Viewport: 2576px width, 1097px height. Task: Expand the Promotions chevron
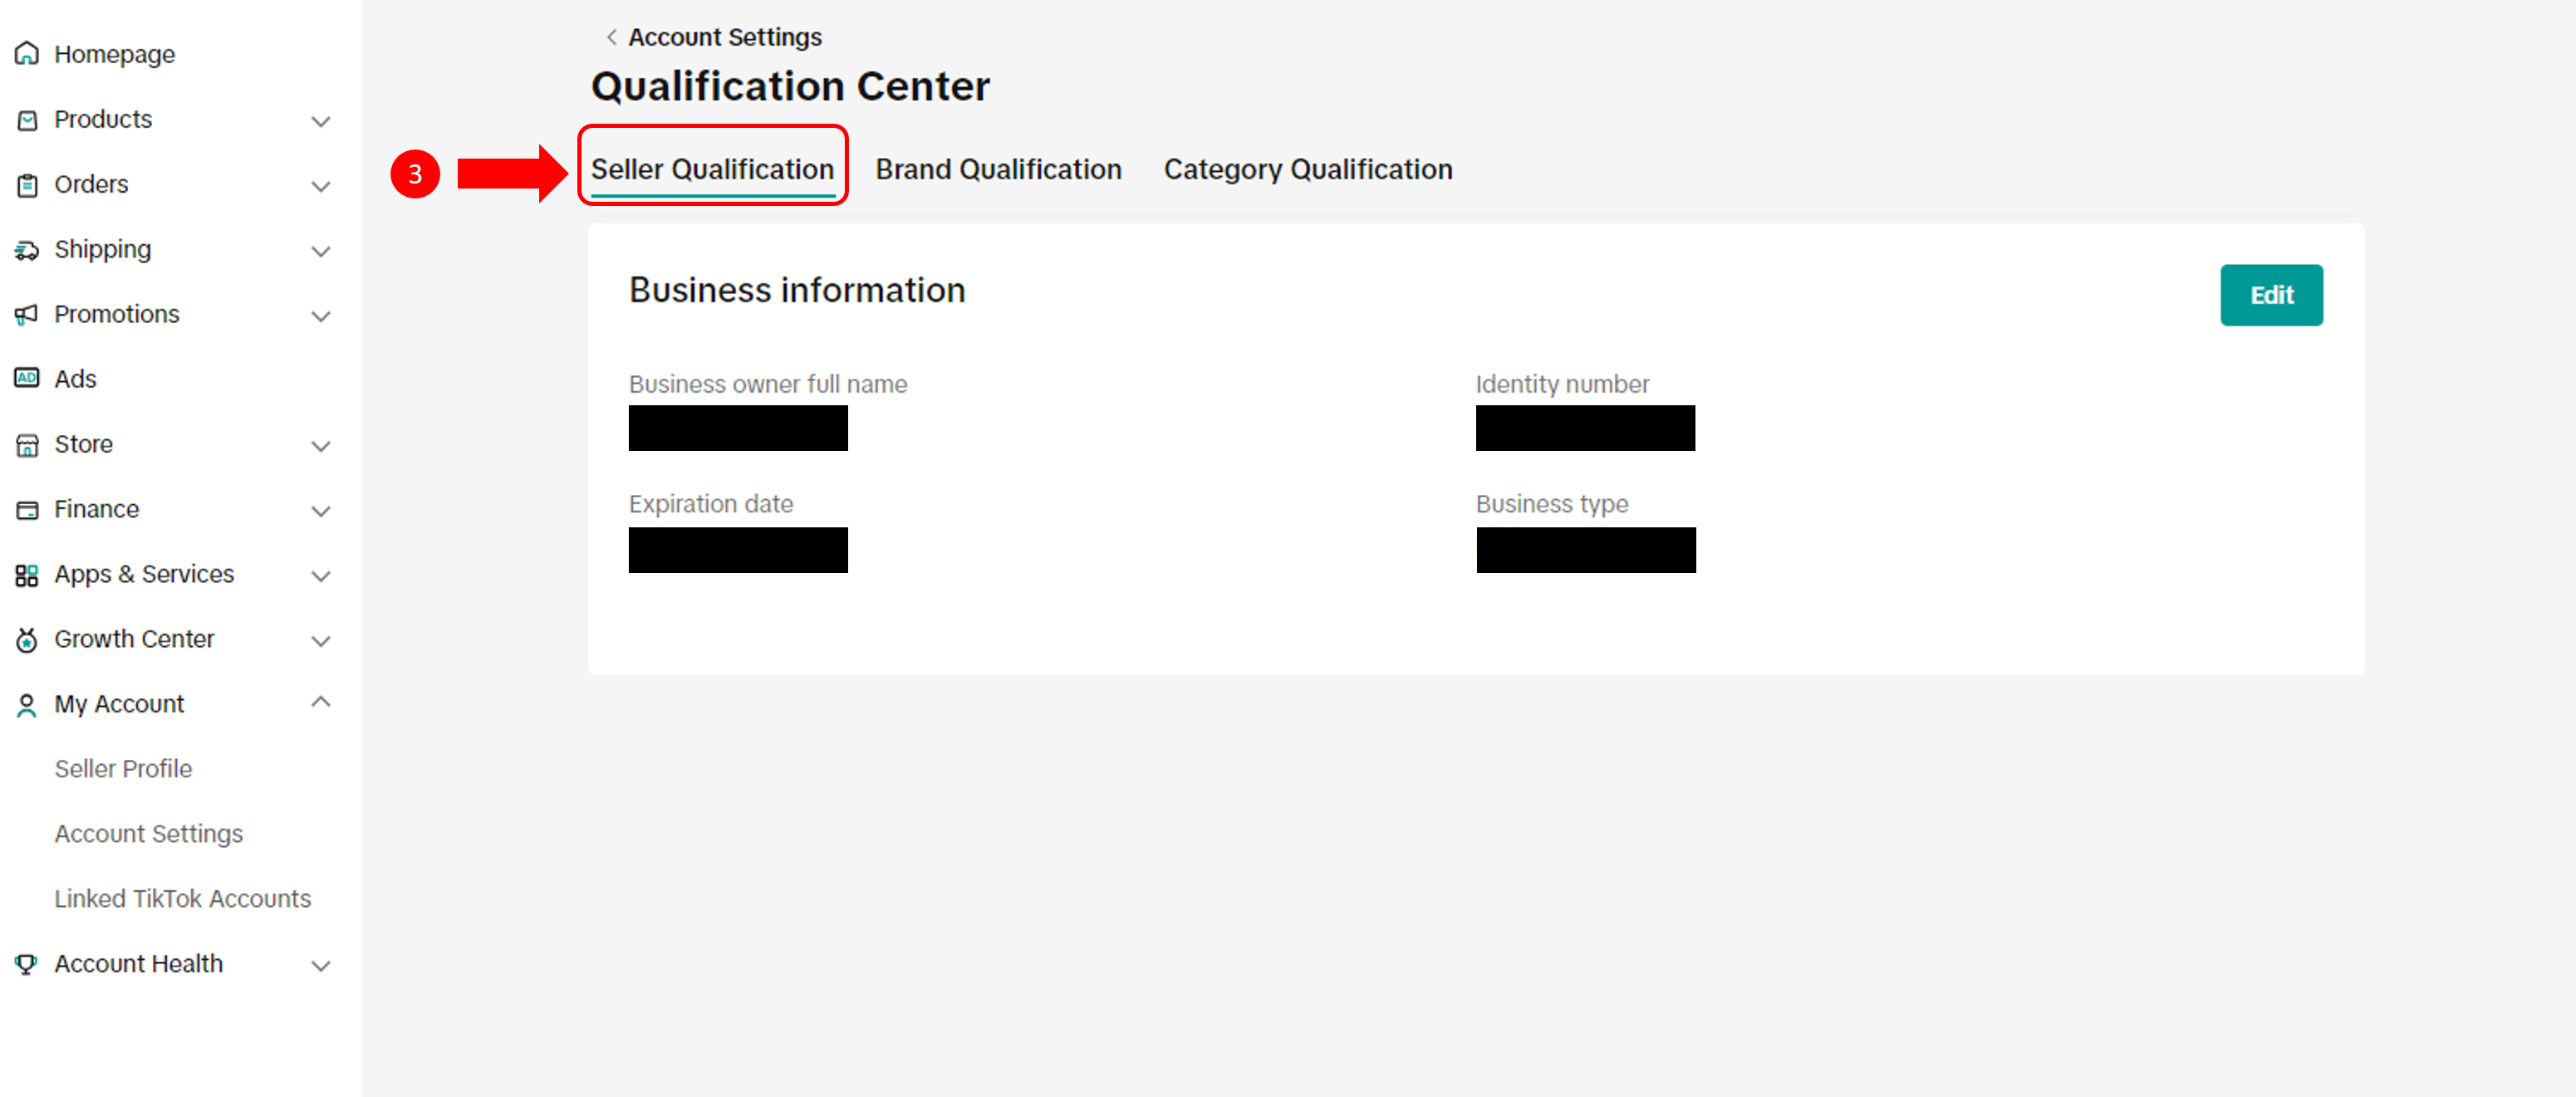[320, 316]
